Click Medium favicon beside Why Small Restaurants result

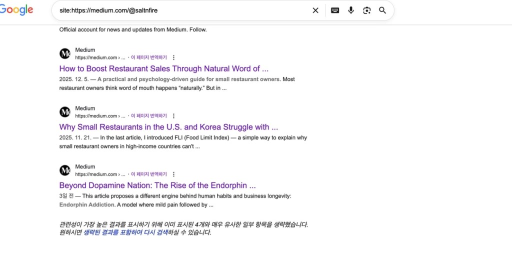pos(65,112)
